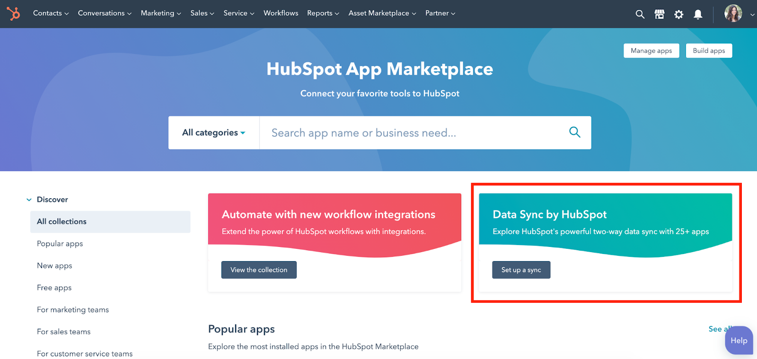This screenshot has height=359, width=757.
Task: Click the HubSpot App Marketplace title
Action: (379, 69)
